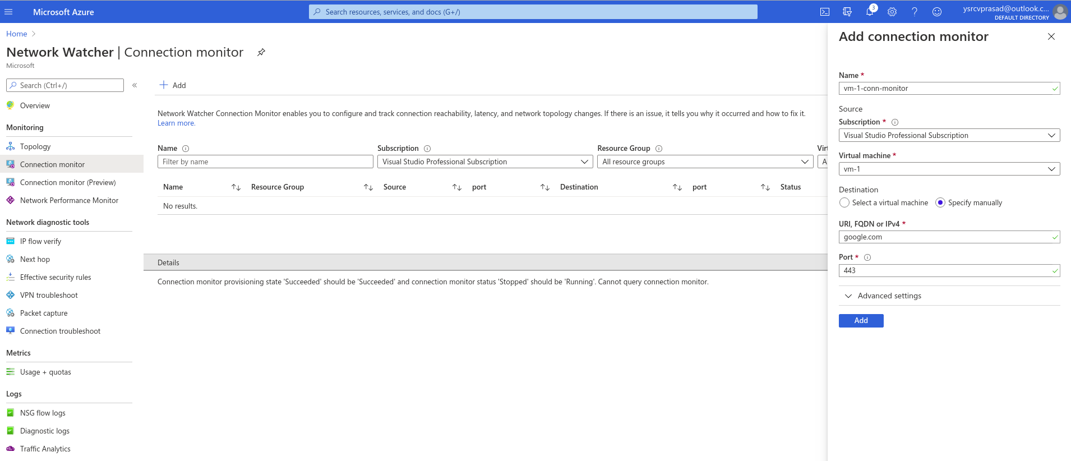Pin the Connection monitor page
The width and height of the screenshot is (1071, 461).
[x=261, y=52]
